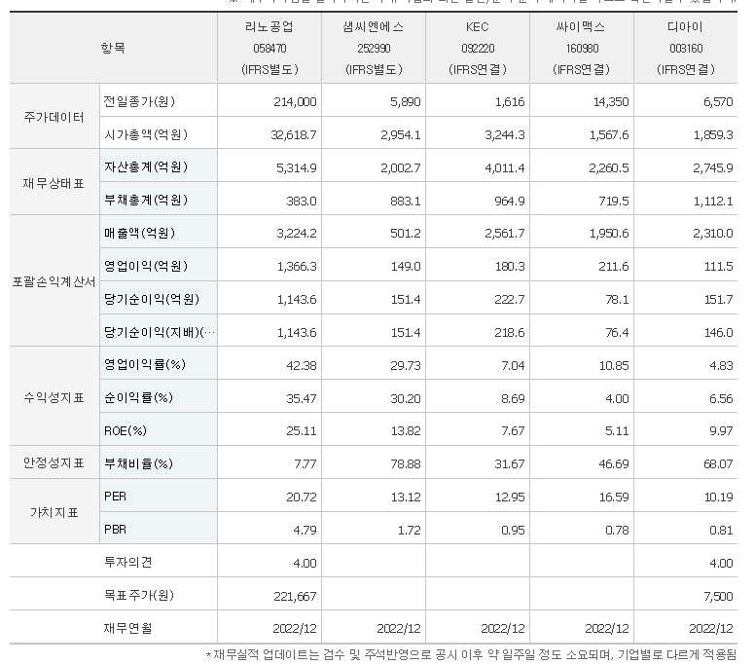754x664 pixels.
Task: Select the ROE(%) row label
Action: (126, 430)
